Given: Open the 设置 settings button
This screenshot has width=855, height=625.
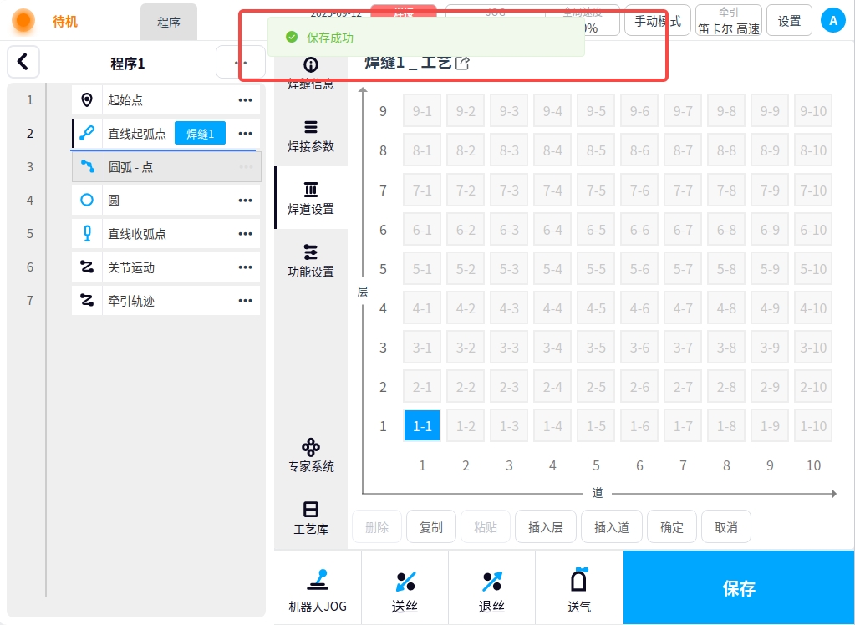Looking at the screenshot, I should [789, 21].
